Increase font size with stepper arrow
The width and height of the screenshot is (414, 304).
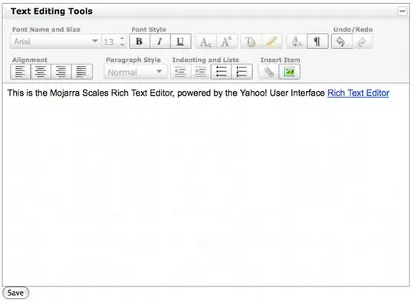point(122,38)
